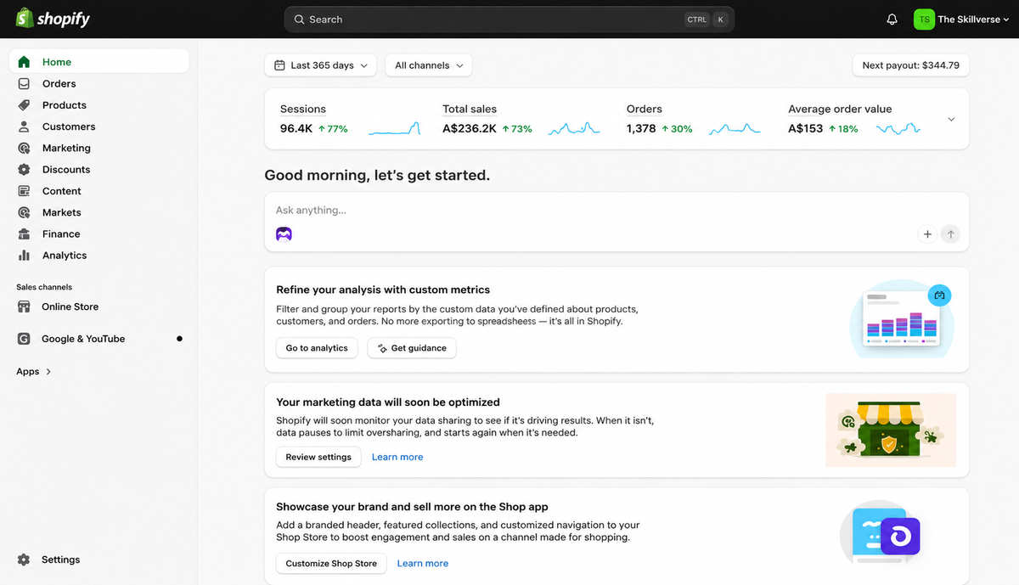
Task: Click the Online Store storefront icon
Action: 24,307
